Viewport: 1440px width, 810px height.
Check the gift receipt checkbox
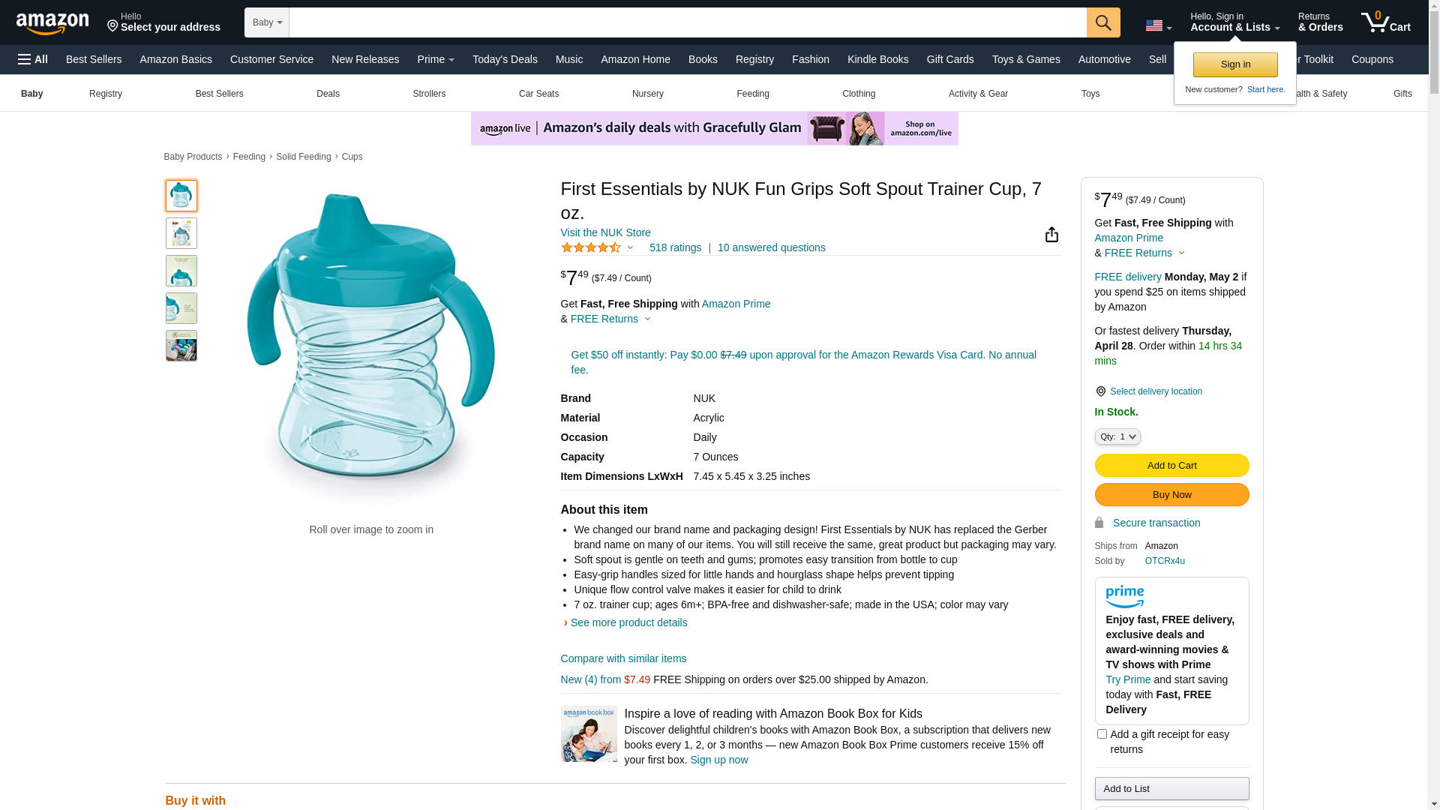point(1102,734)
